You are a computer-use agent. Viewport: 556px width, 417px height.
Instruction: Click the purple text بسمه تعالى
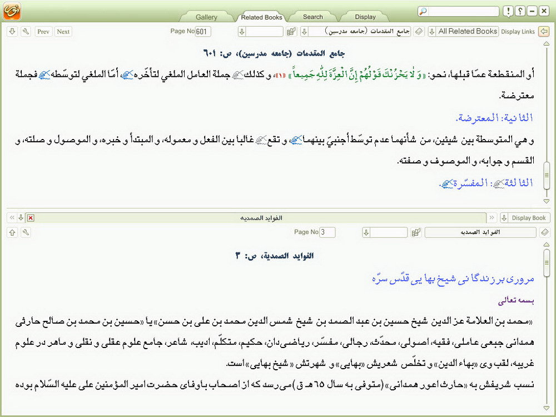pyautogui.click(x=516, y=300)
